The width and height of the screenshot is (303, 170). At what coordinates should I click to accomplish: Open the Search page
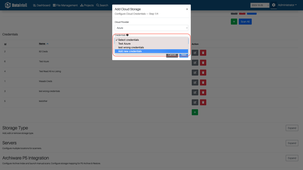(102, 5)
